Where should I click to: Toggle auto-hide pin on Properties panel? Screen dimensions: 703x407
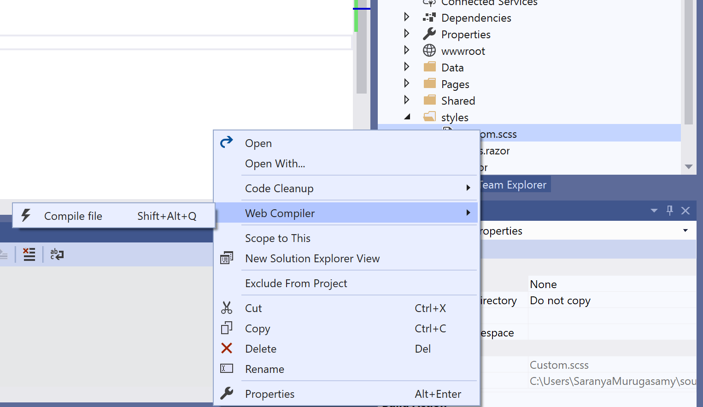[x=669, y=210]
